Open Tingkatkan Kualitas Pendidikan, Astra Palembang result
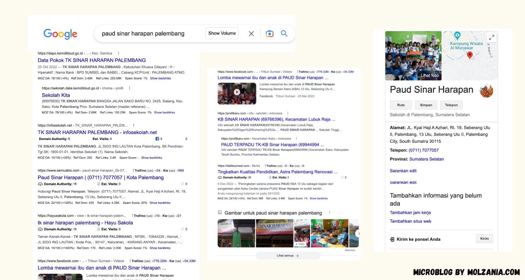The height and width of the screenshot is (280, 525). [278, 172]
